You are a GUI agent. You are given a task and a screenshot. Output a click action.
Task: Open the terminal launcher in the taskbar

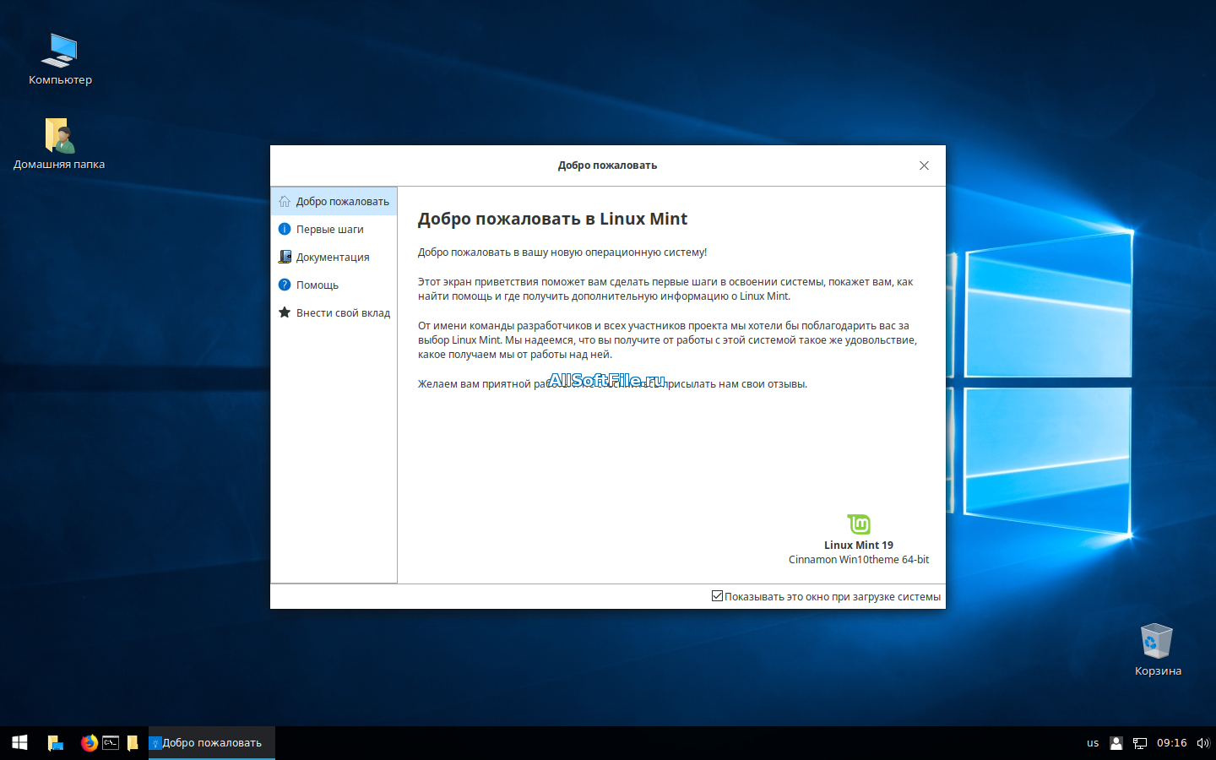click(x=111, y=743)
